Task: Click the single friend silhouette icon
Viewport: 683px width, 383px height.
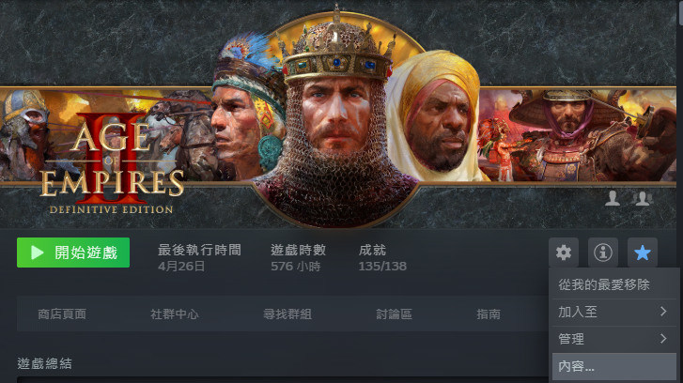Action: click(613, 198)
